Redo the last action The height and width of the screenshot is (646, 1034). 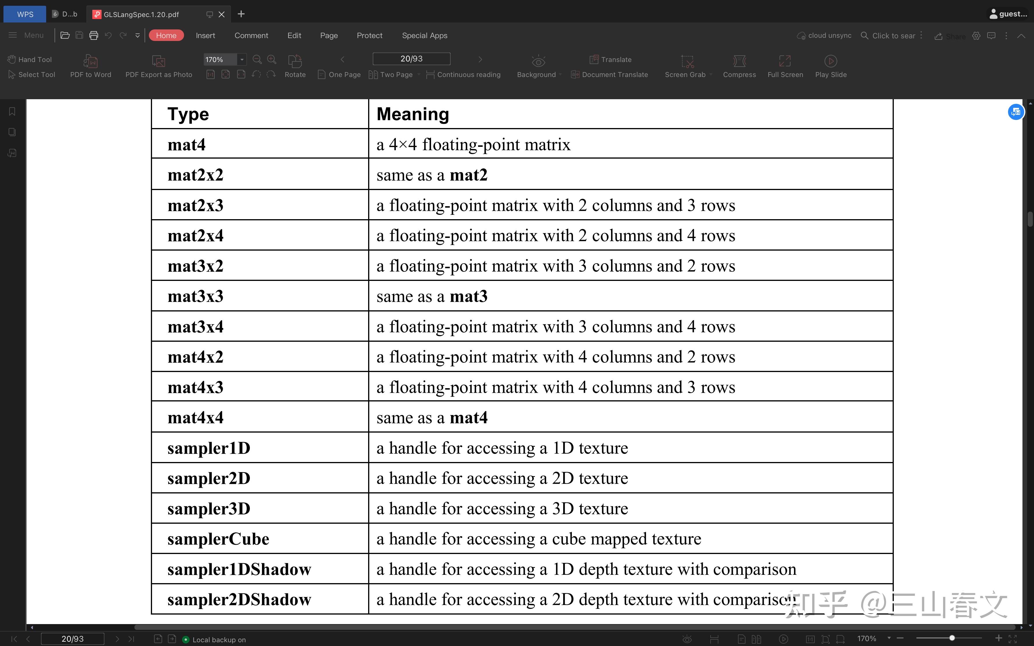tap(123, 35)
